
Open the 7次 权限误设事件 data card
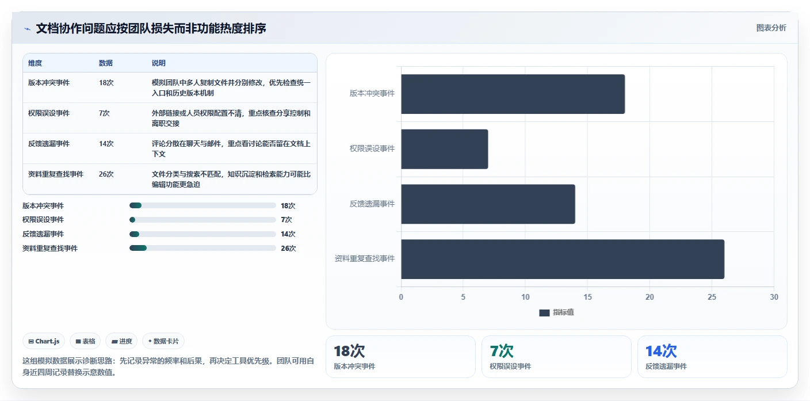(556, 357)
